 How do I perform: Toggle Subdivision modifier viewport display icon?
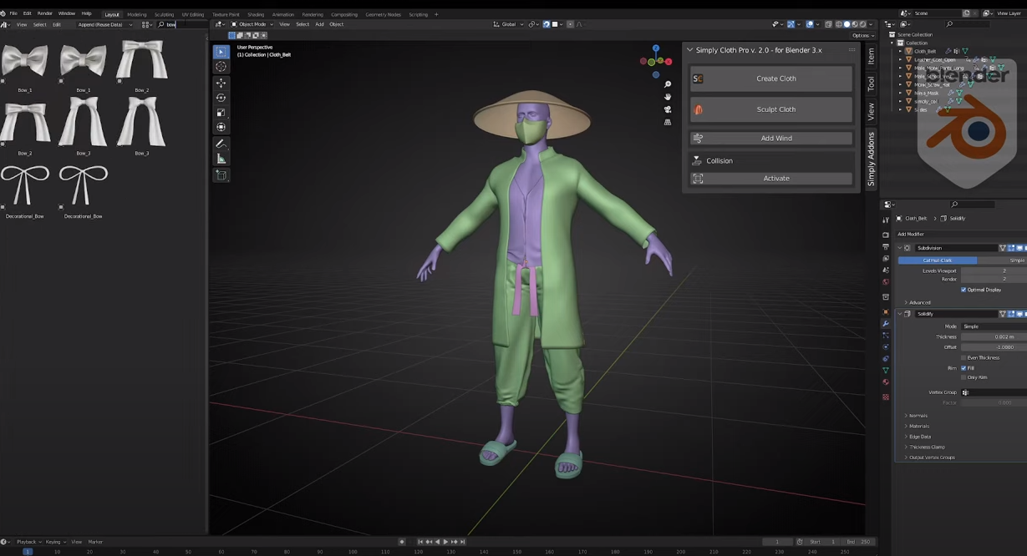pos(1019,248)
